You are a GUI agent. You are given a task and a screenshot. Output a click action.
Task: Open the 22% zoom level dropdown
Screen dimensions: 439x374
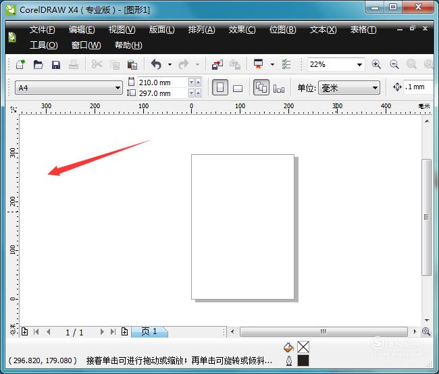click(359, 65)
